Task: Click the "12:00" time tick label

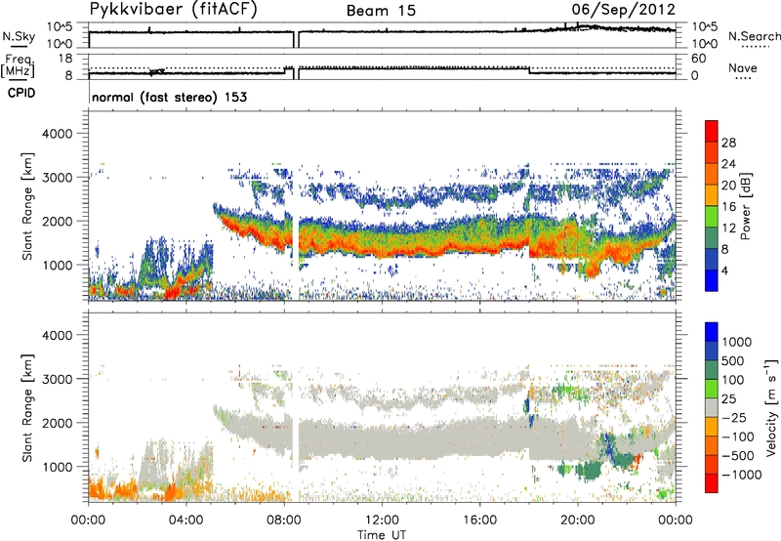Action: point(382,520)
